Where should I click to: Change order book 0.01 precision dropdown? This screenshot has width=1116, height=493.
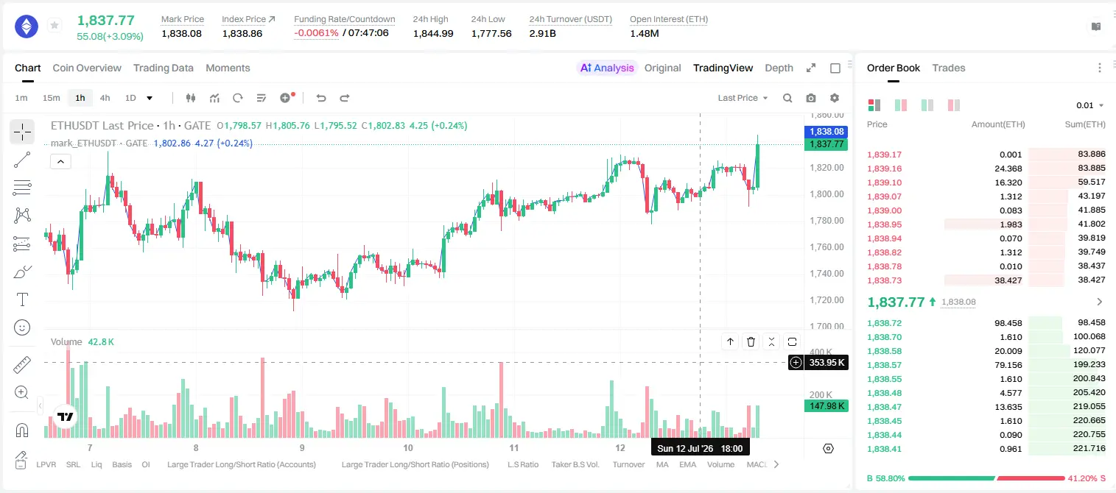click(x=1090, y=105)
